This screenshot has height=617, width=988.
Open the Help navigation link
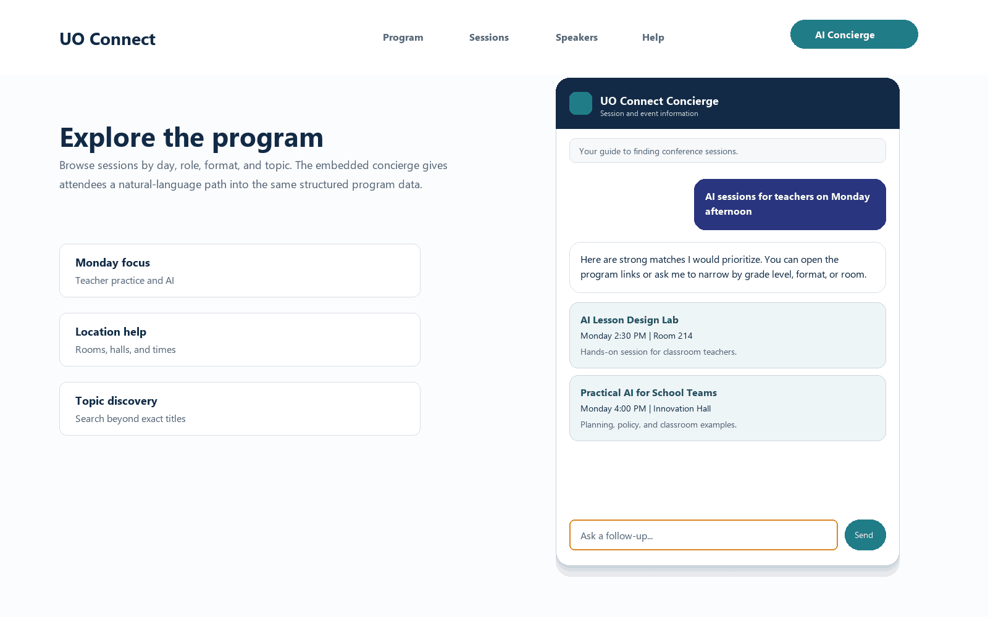point(653,37)
